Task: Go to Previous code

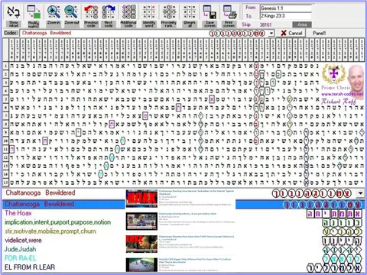Action: [x=91, y=15]
